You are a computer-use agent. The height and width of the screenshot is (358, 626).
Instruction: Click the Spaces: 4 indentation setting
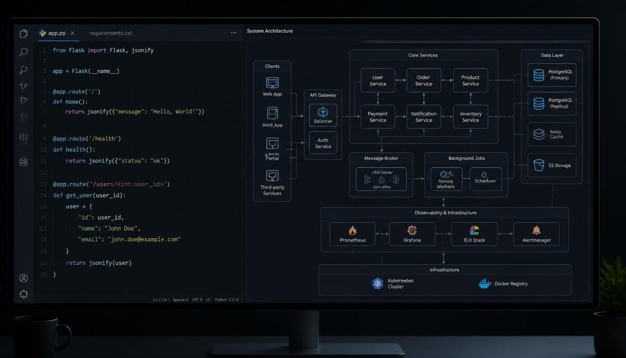[x=180, y=300]
